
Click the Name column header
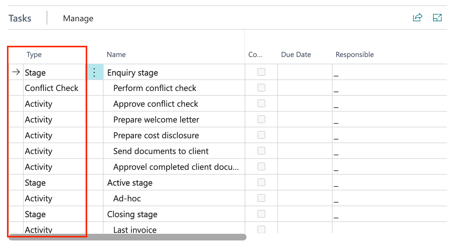tap(116, 55)
